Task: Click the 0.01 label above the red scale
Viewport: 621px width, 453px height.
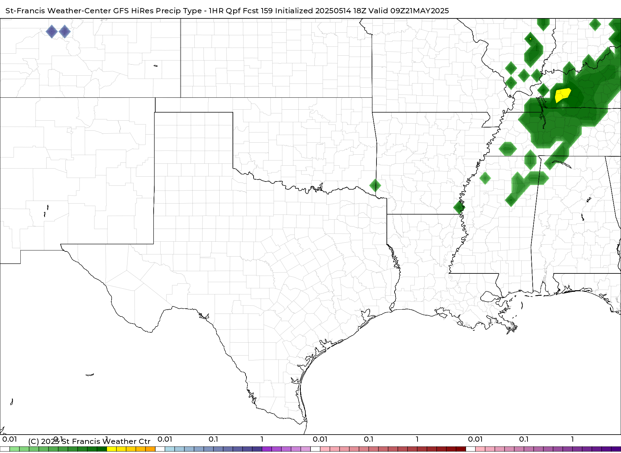Action: pos(320,439)
